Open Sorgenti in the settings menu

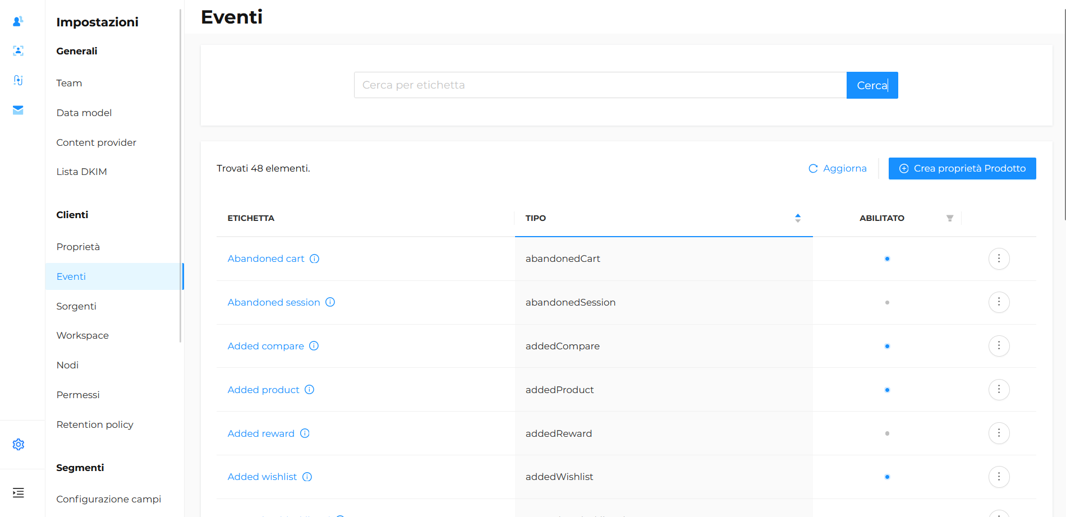pyautogui.click(x=76, y=306)
